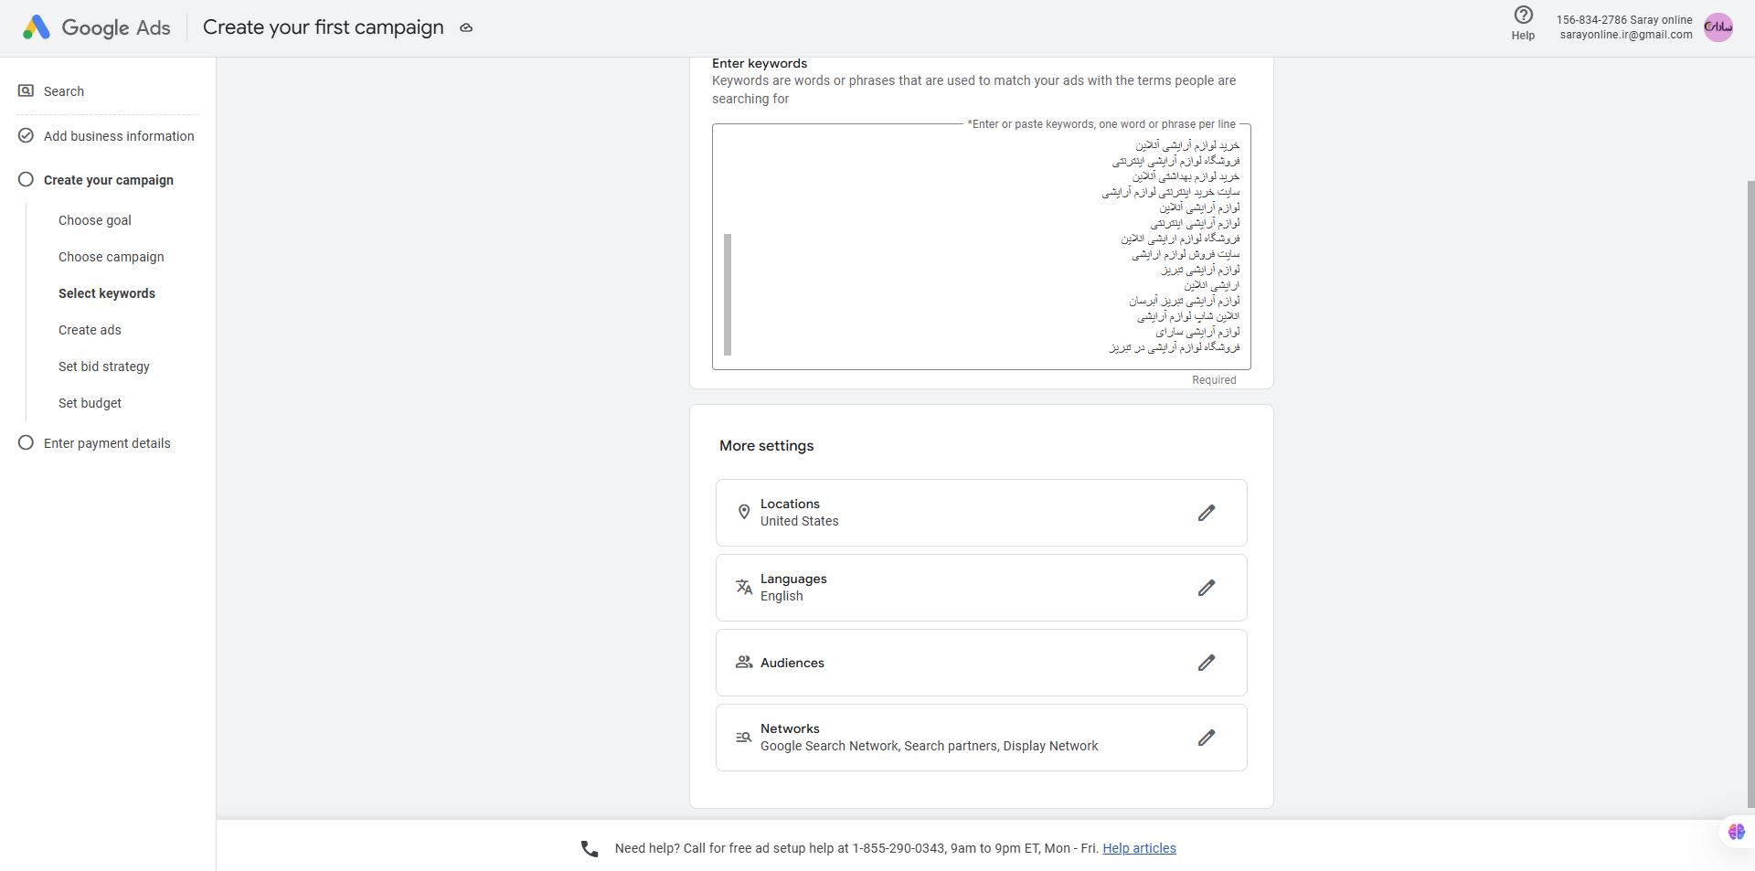Click Search in the left sidebar
The height and width of the screenshot is (871, 1755).
(64, 91)
